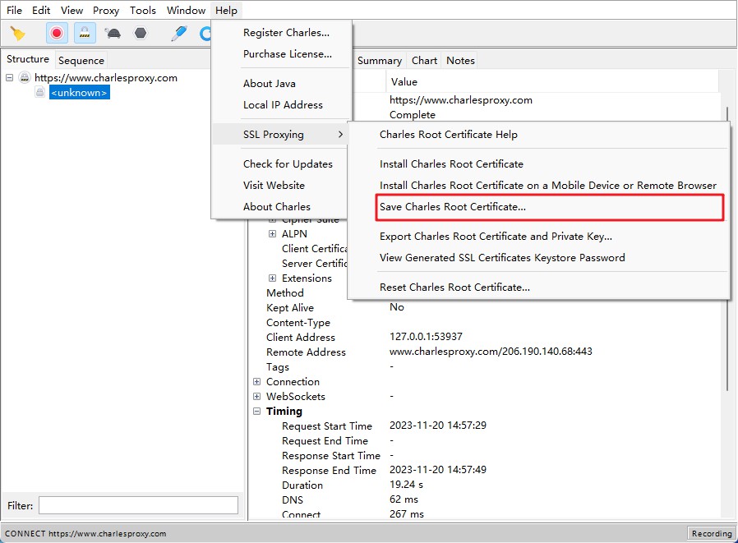
Task: Select Check for Updates menu item
Action: coord(288,164)
